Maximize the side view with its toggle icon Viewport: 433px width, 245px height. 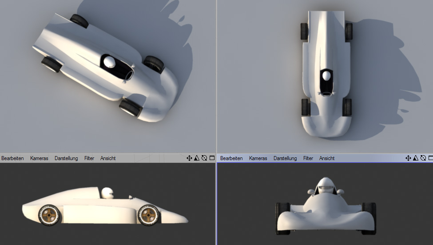click(x=212, y=158)
